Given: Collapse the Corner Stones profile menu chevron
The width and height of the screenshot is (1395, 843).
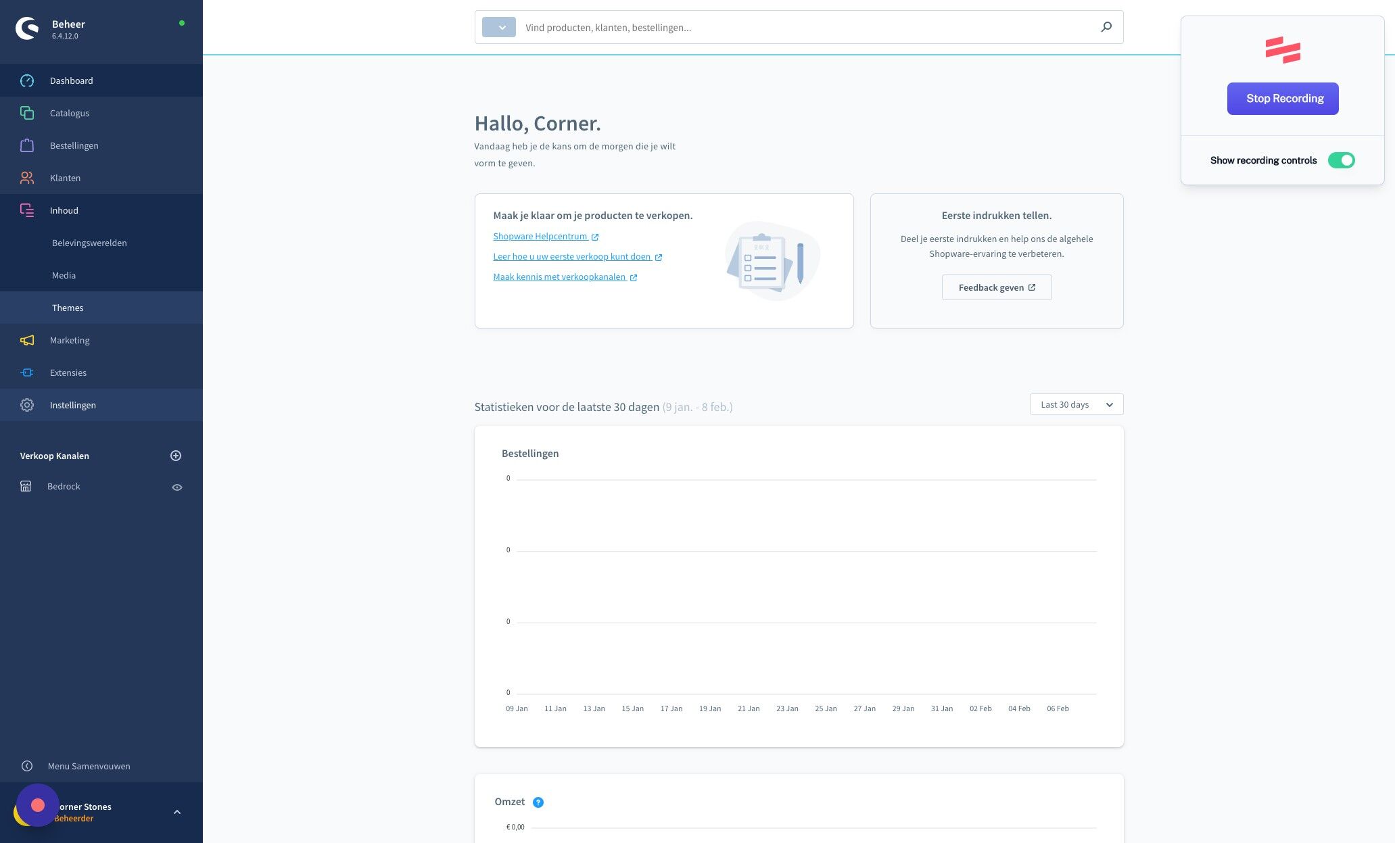Looking at the screenshot, I should click(177, 811).
